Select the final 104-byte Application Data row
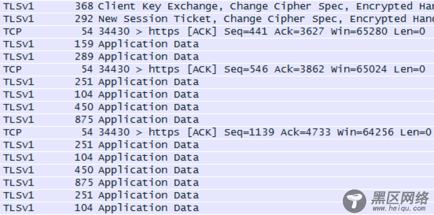The width and height of the screenshot is (434, 215). point(217,208)
